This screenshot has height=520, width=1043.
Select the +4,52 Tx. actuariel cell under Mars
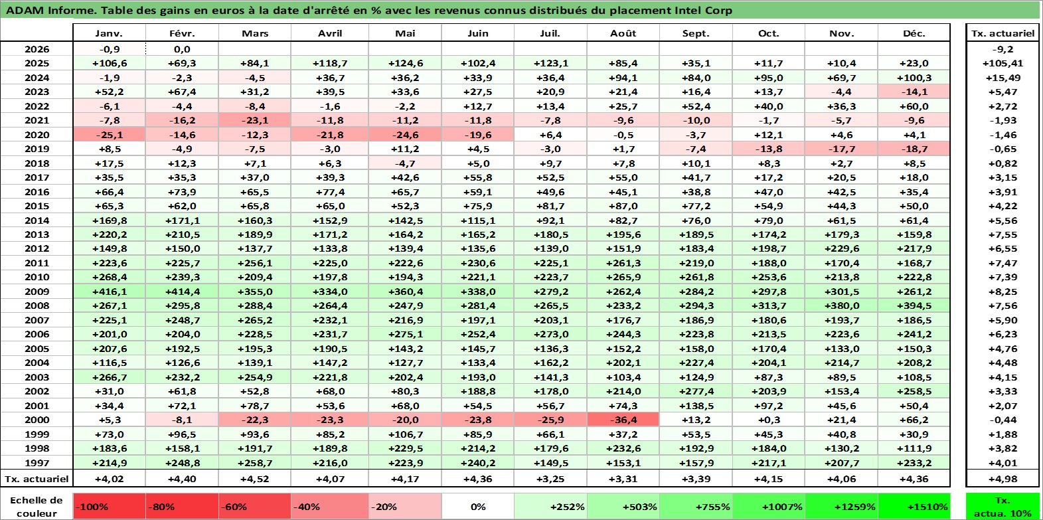point(255,479)
